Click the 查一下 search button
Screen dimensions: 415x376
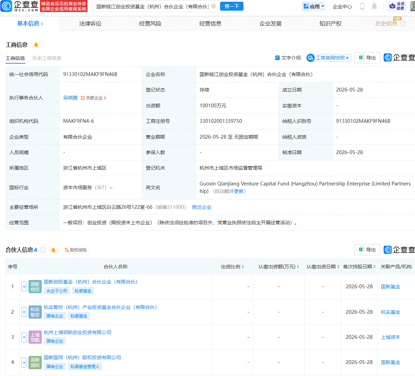(x=232, y=6)
